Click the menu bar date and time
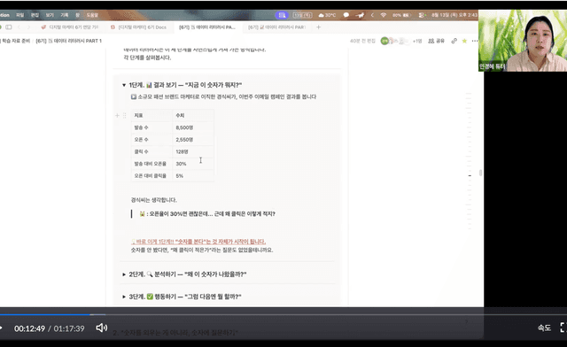Viewport: 567px width, 347px height. 454,15
